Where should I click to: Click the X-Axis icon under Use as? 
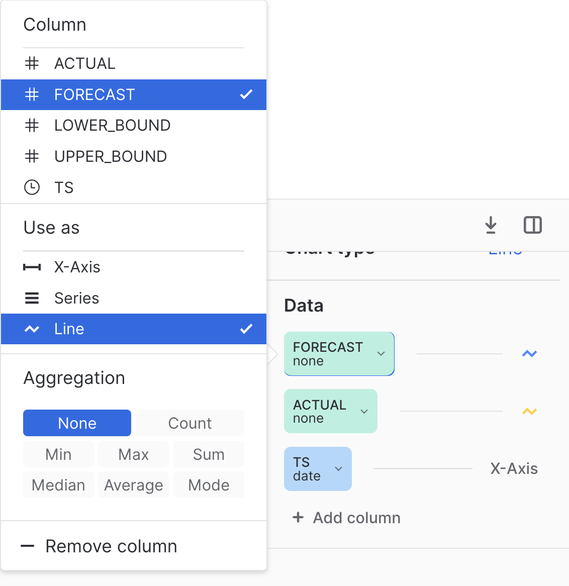coord(32,267)
